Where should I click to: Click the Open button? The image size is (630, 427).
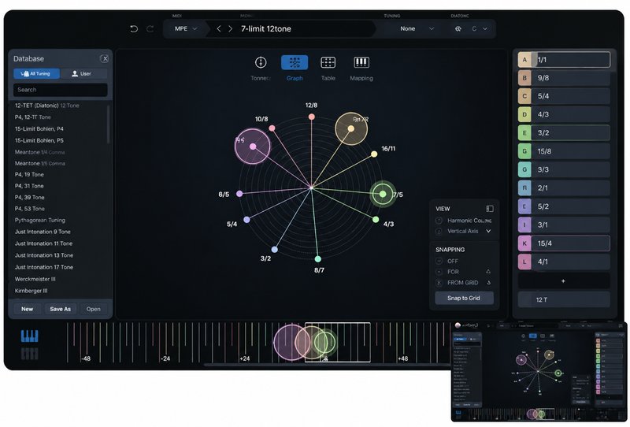[x=93, y=309]
